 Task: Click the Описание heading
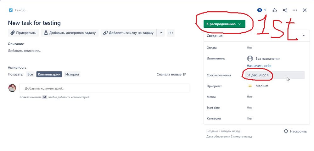coord(16,44)
